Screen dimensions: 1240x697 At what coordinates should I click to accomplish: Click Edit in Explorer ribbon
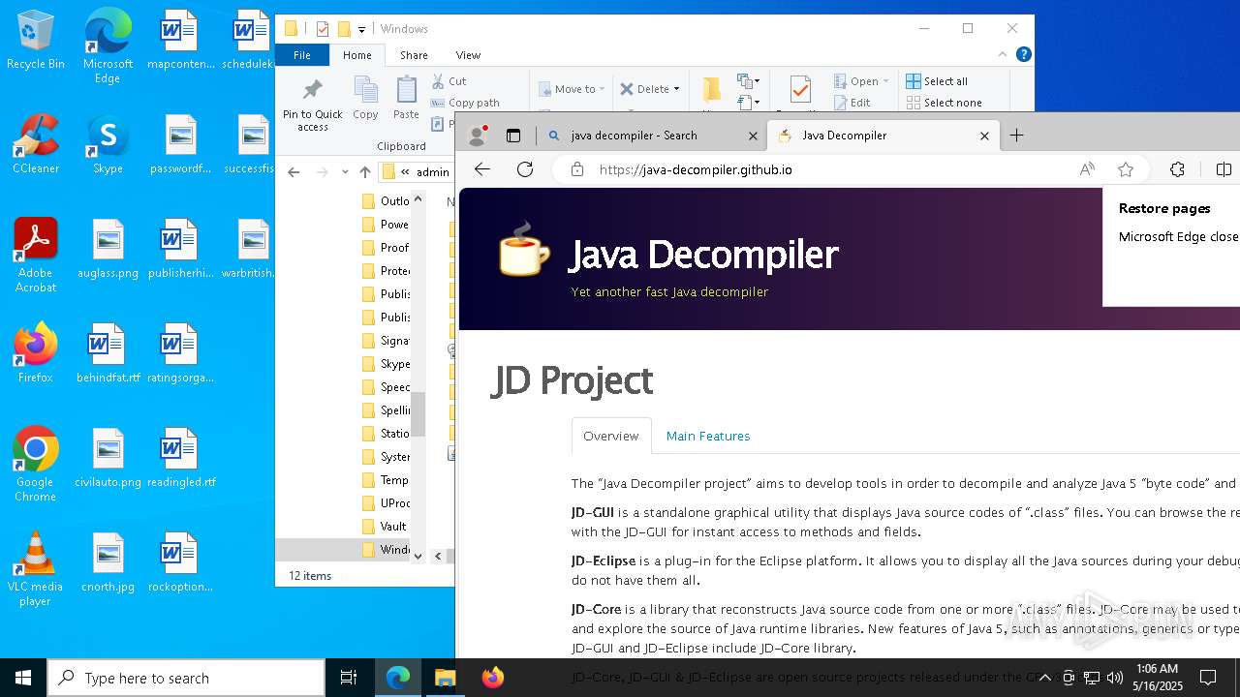click(852, 103)
